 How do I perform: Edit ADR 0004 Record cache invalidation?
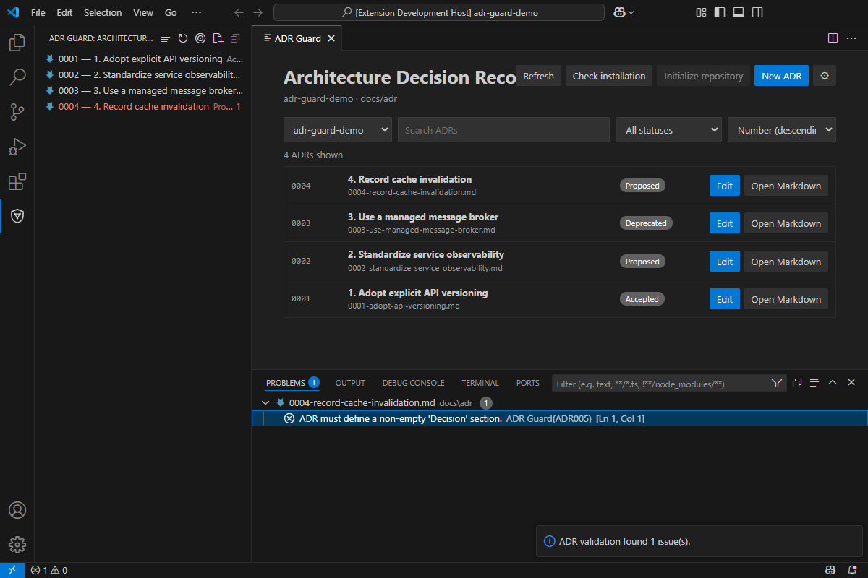tap(725, 186)
